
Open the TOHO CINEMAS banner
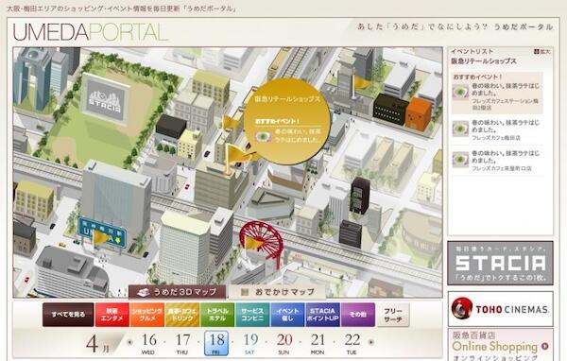click(501, 309)
